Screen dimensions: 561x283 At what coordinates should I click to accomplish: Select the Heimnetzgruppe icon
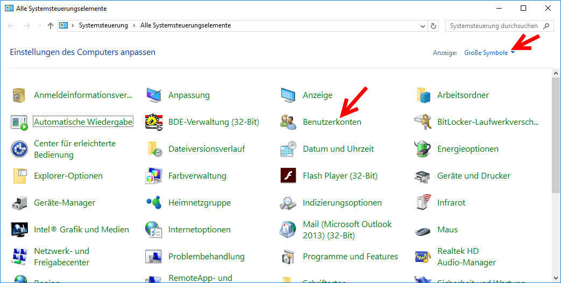[x=154, y=203]
